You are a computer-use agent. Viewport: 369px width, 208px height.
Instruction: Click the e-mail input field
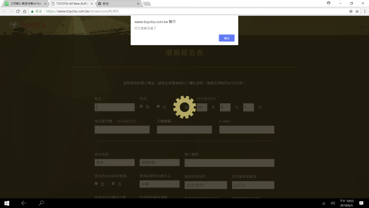tap(247, 129)
